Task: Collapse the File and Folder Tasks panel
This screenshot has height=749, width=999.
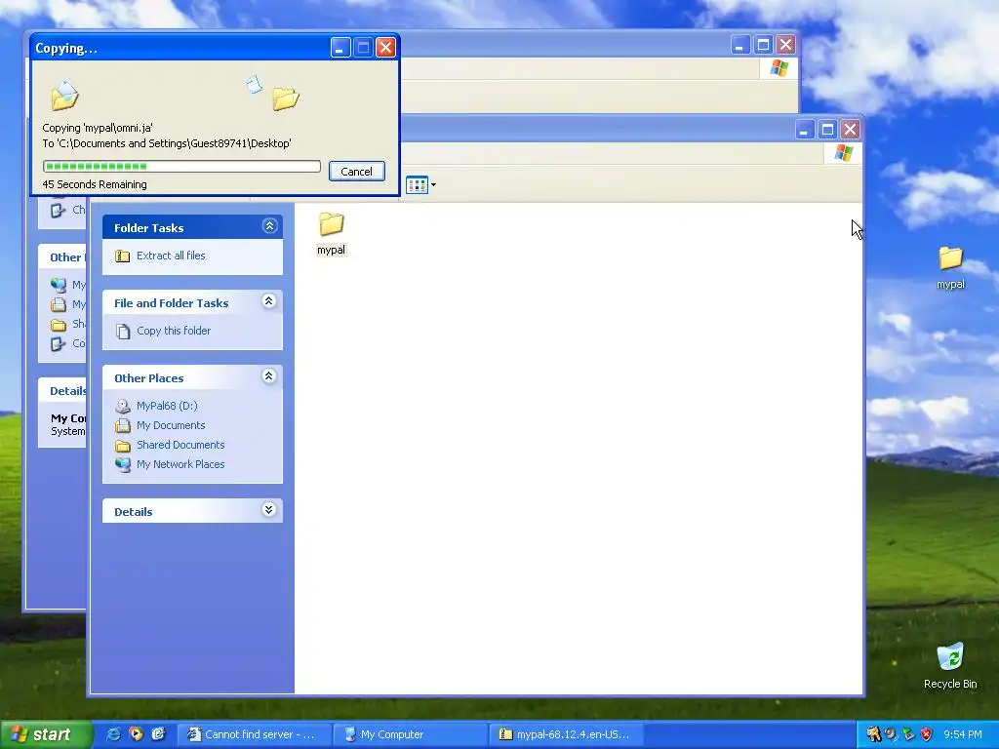Action: (x=269, y=301)
